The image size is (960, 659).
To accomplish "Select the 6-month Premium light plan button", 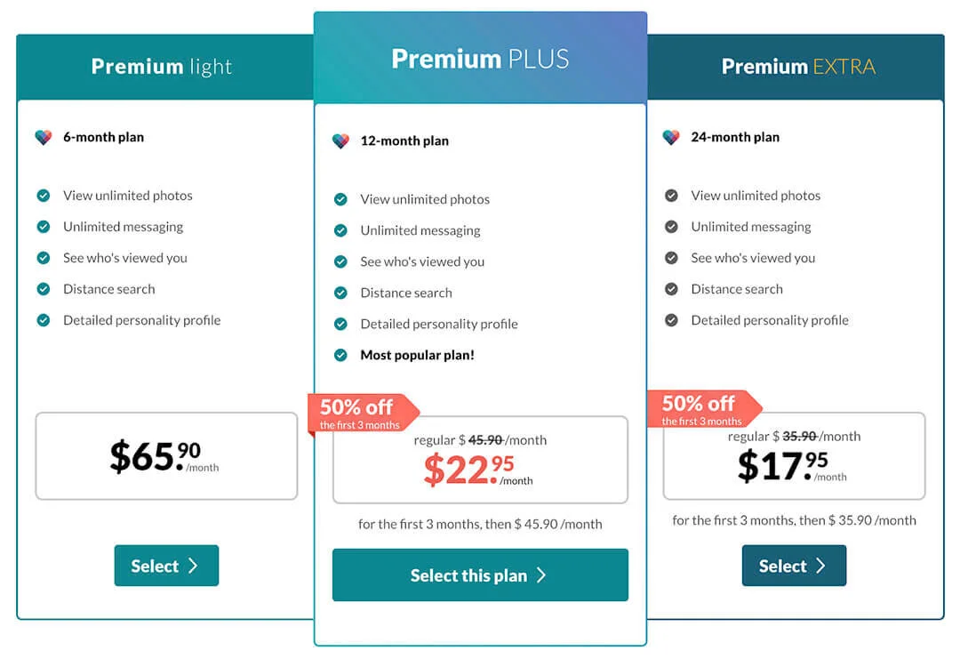I will pos(166,566).
